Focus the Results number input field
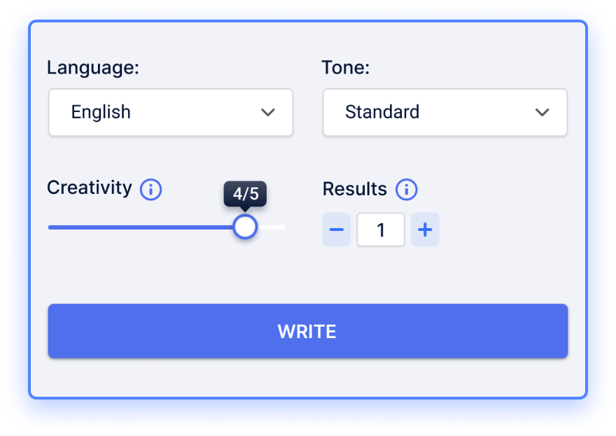616x436 pixels. tap(381, 230)
